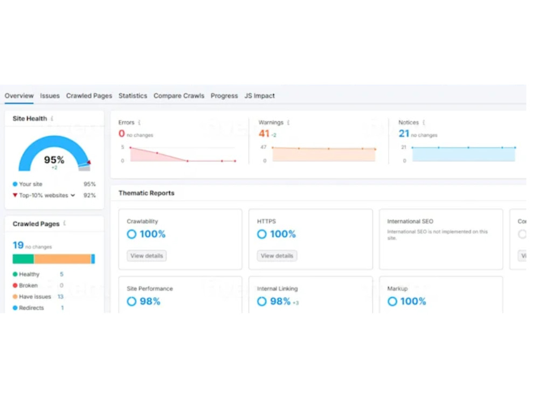
Task: Click the red Top-10% websites marker
Action: click(x=15, y=196)
